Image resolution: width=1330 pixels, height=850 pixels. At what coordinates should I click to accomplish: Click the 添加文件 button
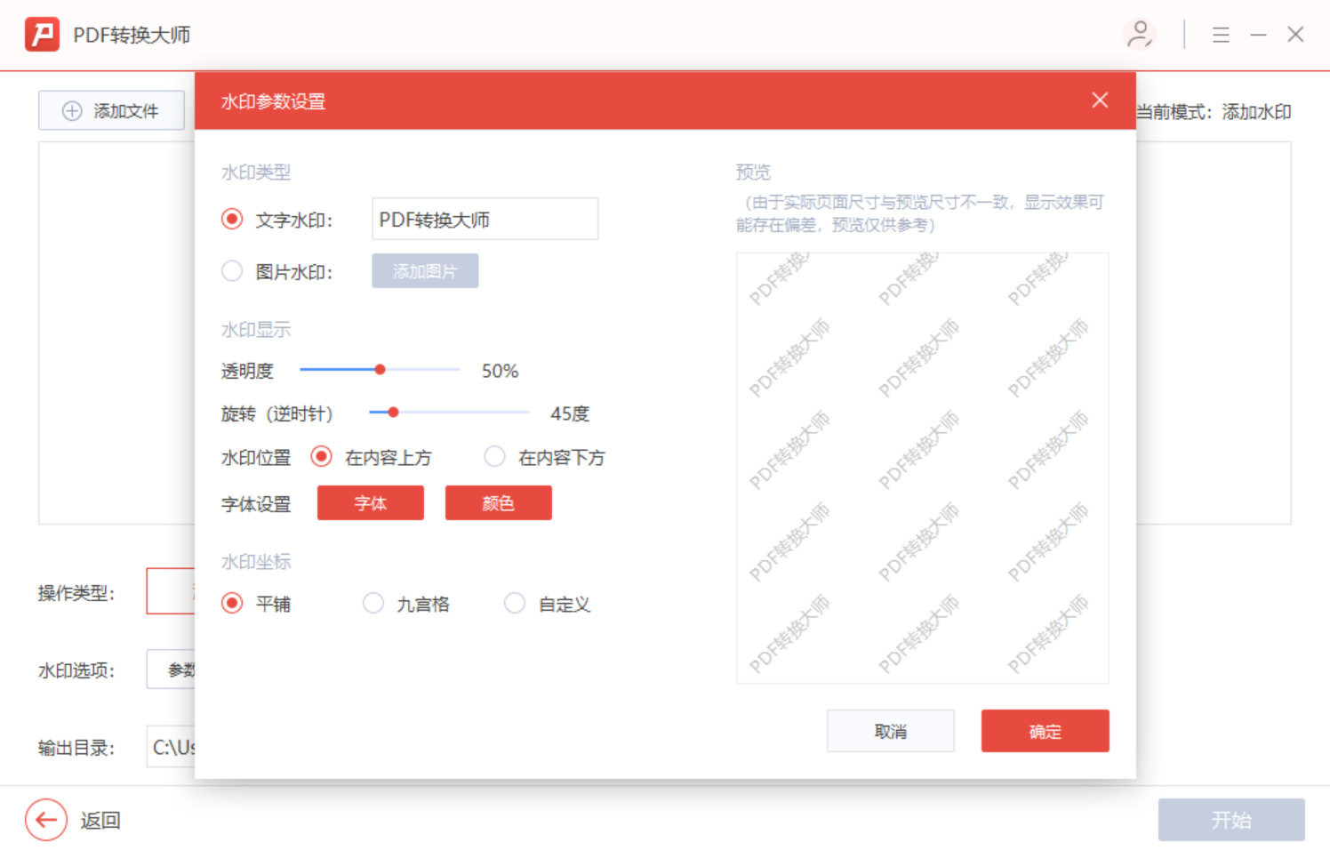point(111,110)
